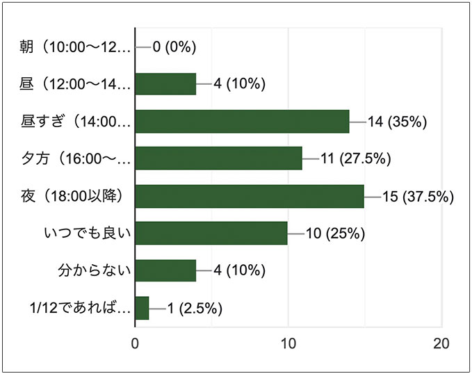This screenshot has width=472, height=374.
Task: Click the いつでも良い bar
Action: pyautogui.click(x=211, y=234)
